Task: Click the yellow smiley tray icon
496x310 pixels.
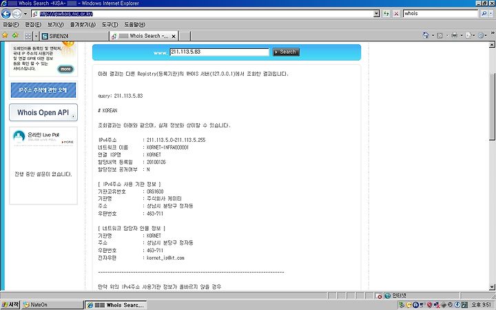Action: [x=409, y=305]
